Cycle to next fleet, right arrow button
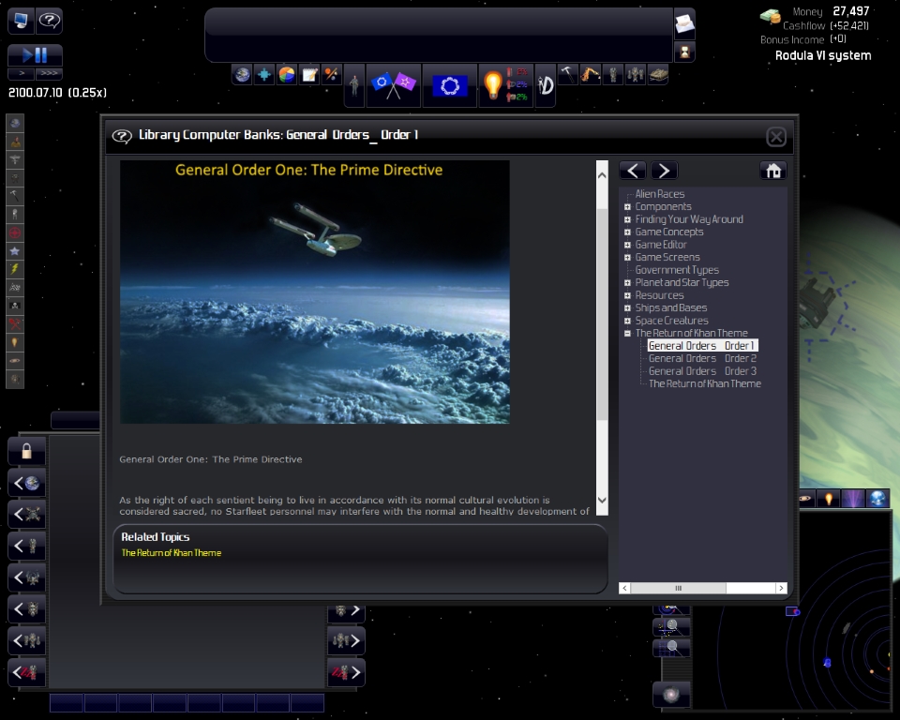900x720 pixels. (x=346, y=640)
